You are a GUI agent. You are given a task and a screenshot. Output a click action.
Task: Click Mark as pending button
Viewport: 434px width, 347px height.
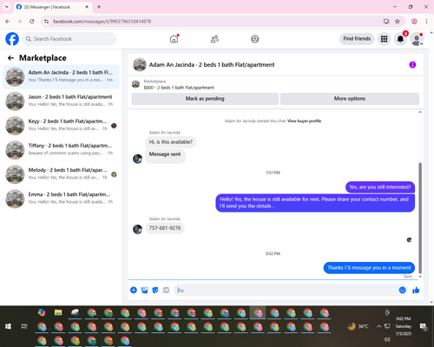205,99
